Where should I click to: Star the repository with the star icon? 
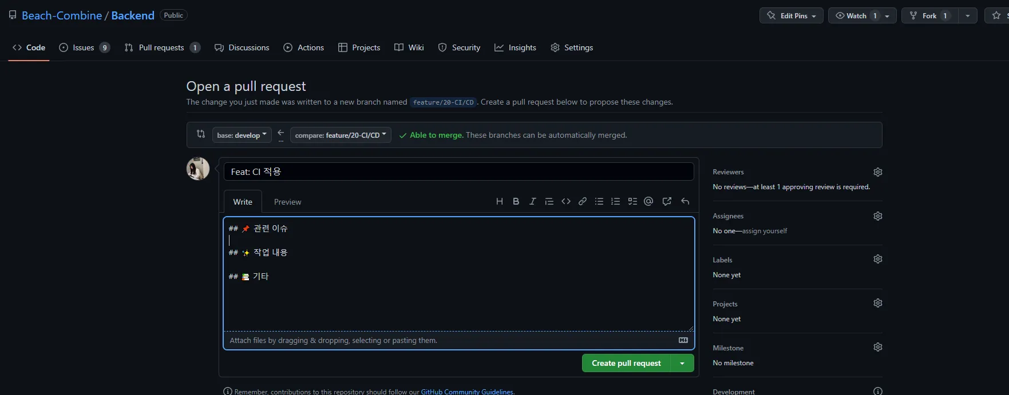996,15
